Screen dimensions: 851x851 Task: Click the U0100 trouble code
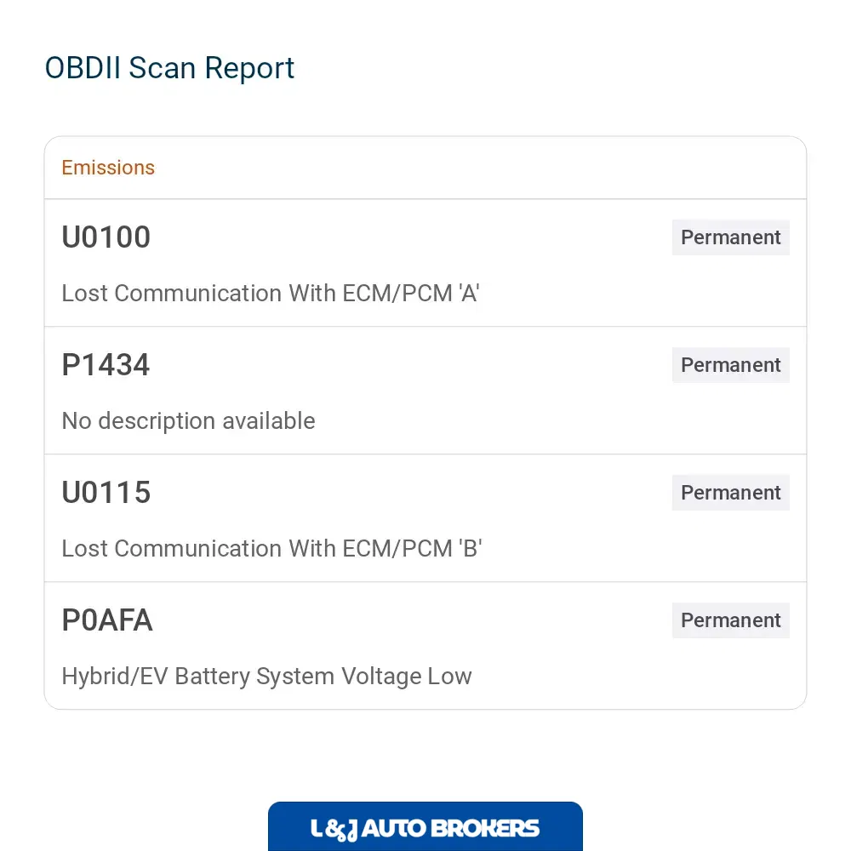tap(106, 237)
